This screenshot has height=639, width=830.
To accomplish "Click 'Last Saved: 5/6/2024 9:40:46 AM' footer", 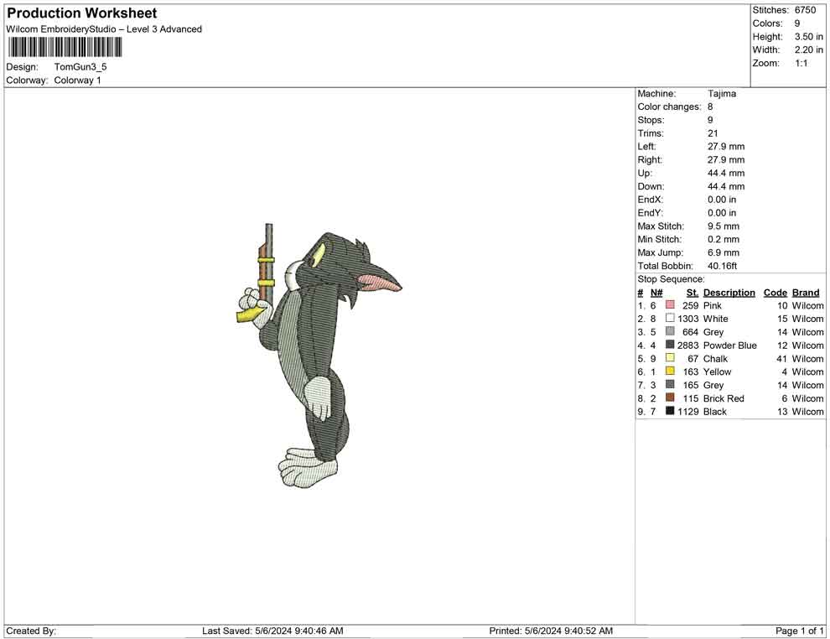I will tap(272, 631).
